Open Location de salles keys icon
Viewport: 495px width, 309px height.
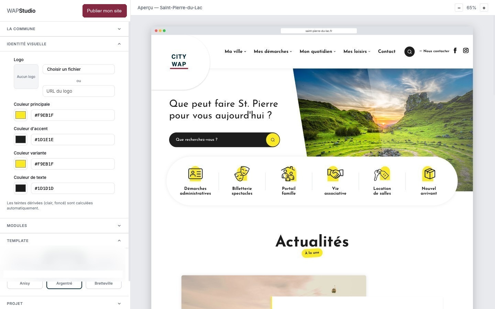coord(382,174)
